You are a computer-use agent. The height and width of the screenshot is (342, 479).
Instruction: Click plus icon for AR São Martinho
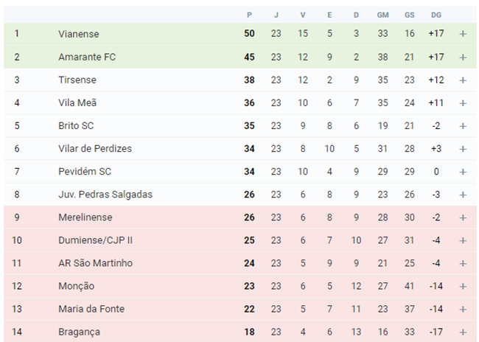click(463, 263)
